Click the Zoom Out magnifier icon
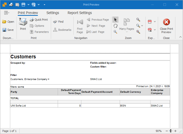 [x=138, y=20]
